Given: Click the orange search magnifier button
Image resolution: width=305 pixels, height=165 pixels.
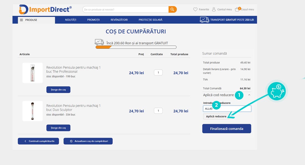Looking at the screenshot, I should [x=172, y=9].
